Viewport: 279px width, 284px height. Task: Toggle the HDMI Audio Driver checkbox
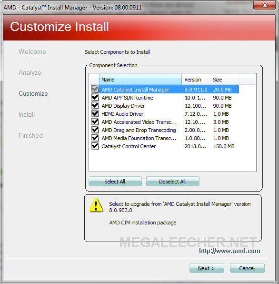click(95, 114)
